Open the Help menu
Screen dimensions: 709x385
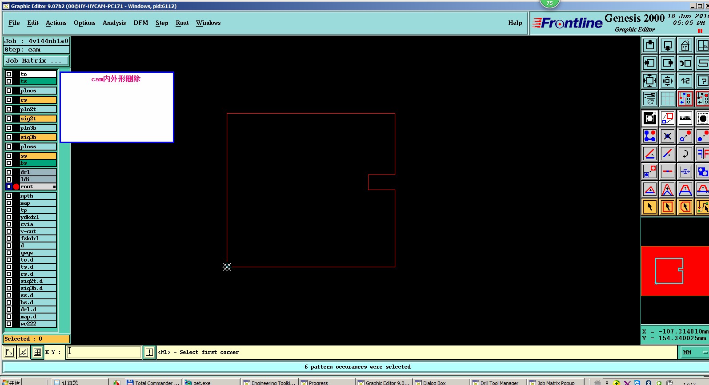tap(515, 23)
